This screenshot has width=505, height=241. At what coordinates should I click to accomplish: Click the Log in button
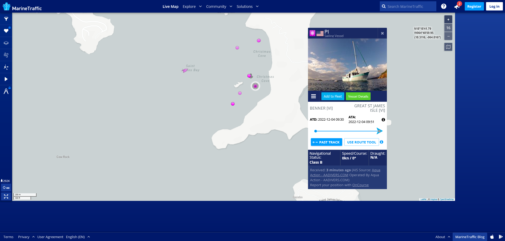point(494,6)
